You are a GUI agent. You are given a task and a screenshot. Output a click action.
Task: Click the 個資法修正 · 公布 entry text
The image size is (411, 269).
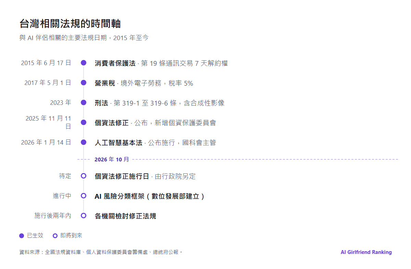point(155,123)
